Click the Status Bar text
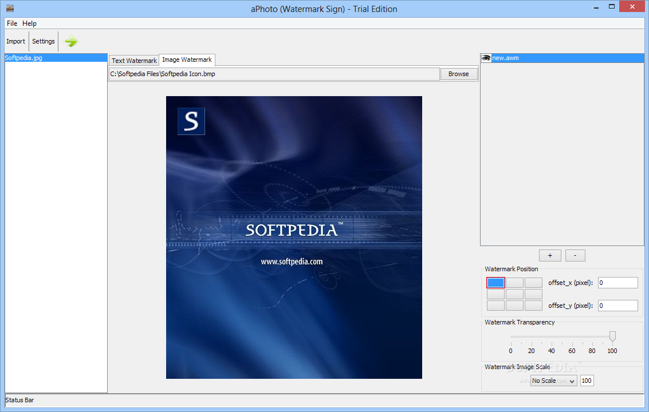This screenshot has height=412, width=649. pyautogui.click(x=20, y=400)
